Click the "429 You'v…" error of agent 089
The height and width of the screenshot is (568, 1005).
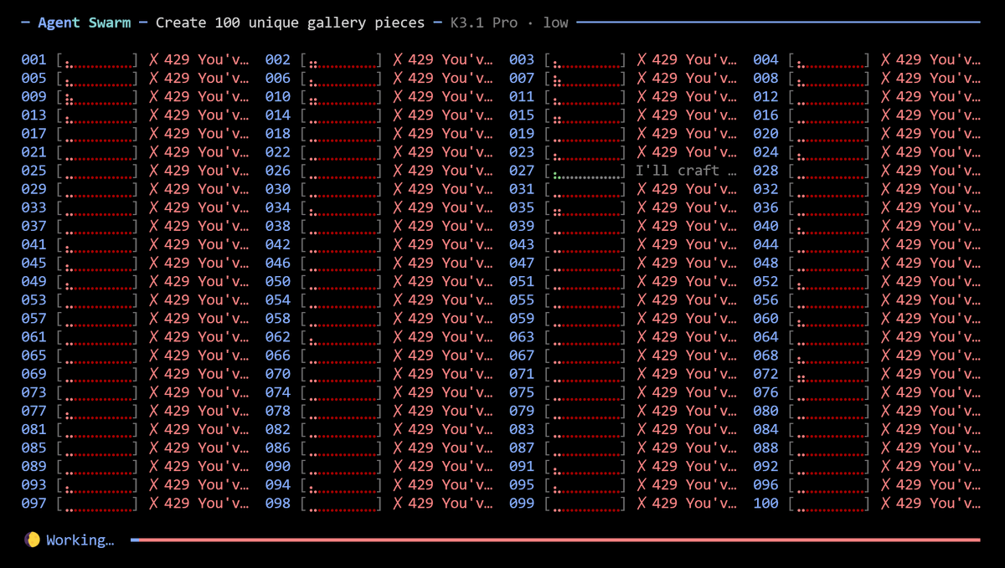[x=207, y=466]
